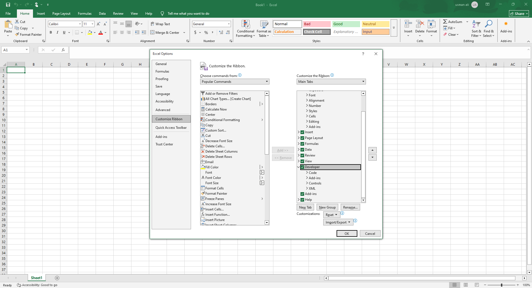Click the New Tab button
Image resolution: width=532 pixels, height=288 pixels.
305,207
